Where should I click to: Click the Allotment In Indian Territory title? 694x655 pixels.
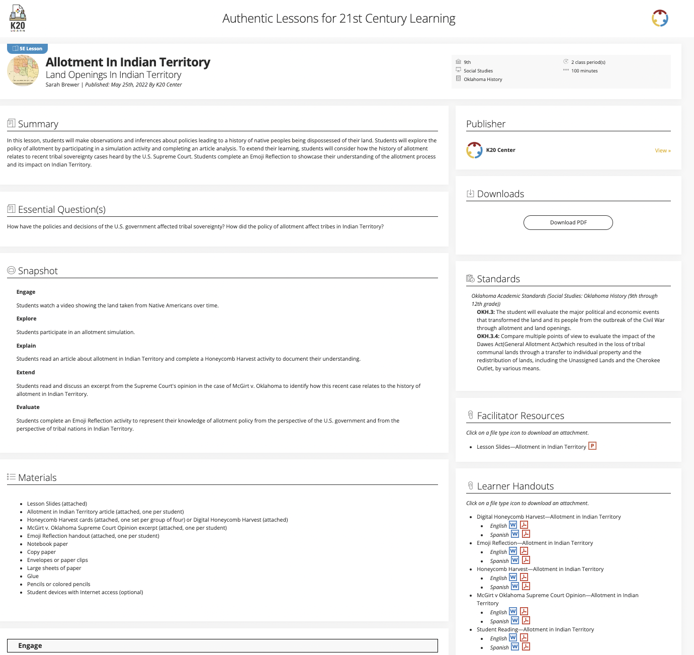pyautogui.click(x=128, y=62)
